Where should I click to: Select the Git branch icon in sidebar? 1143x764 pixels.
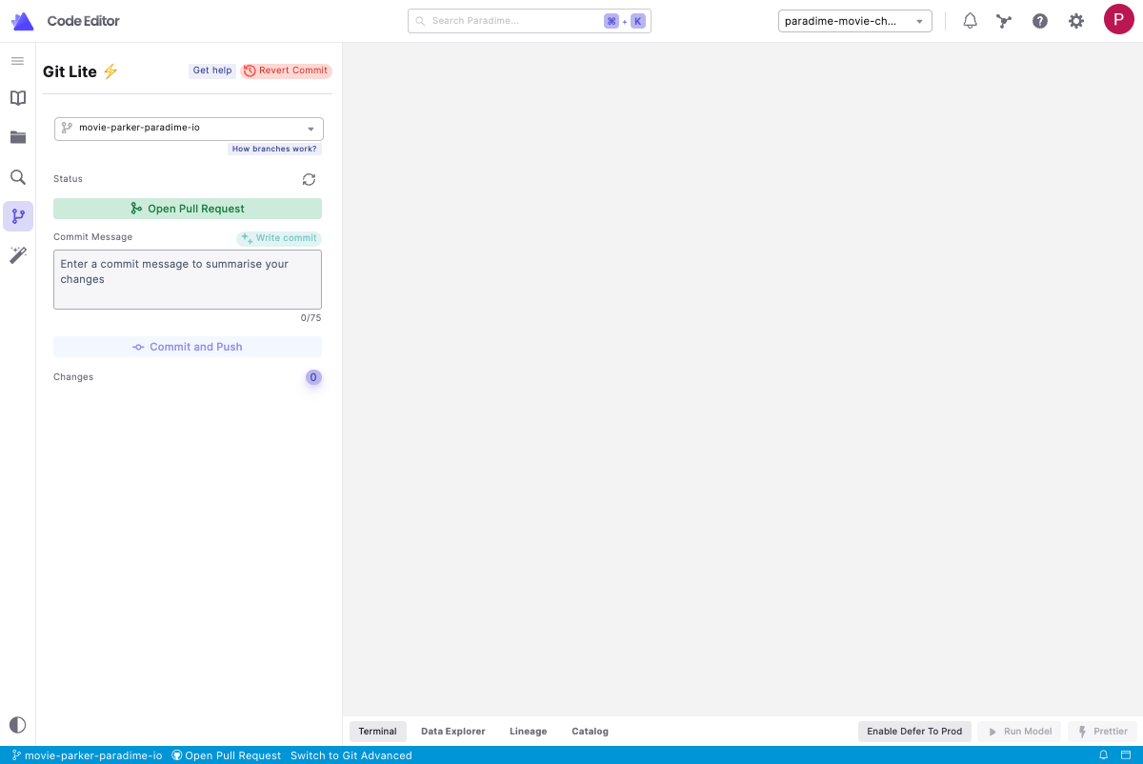pos(17,216)
